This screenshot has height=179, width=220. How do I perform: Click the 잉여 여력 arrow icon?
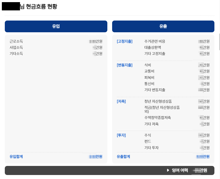pos(168,170)
